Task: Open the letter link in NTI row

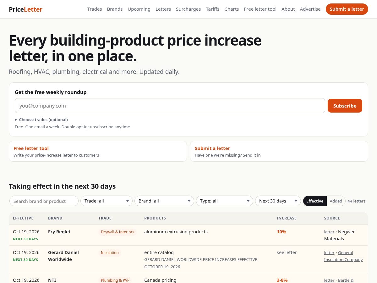Action: [329, 280]
